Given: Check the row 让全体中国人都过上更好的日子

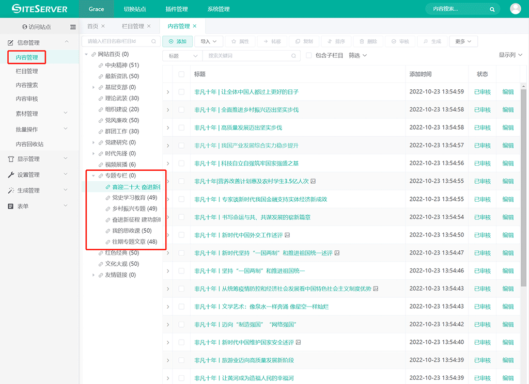Looking at the screenshot, I should 181,92.
